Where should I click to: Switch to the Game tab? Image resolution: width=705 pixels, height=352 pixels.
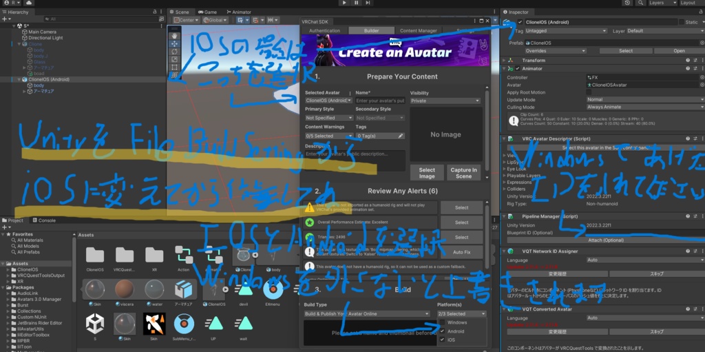207,12
